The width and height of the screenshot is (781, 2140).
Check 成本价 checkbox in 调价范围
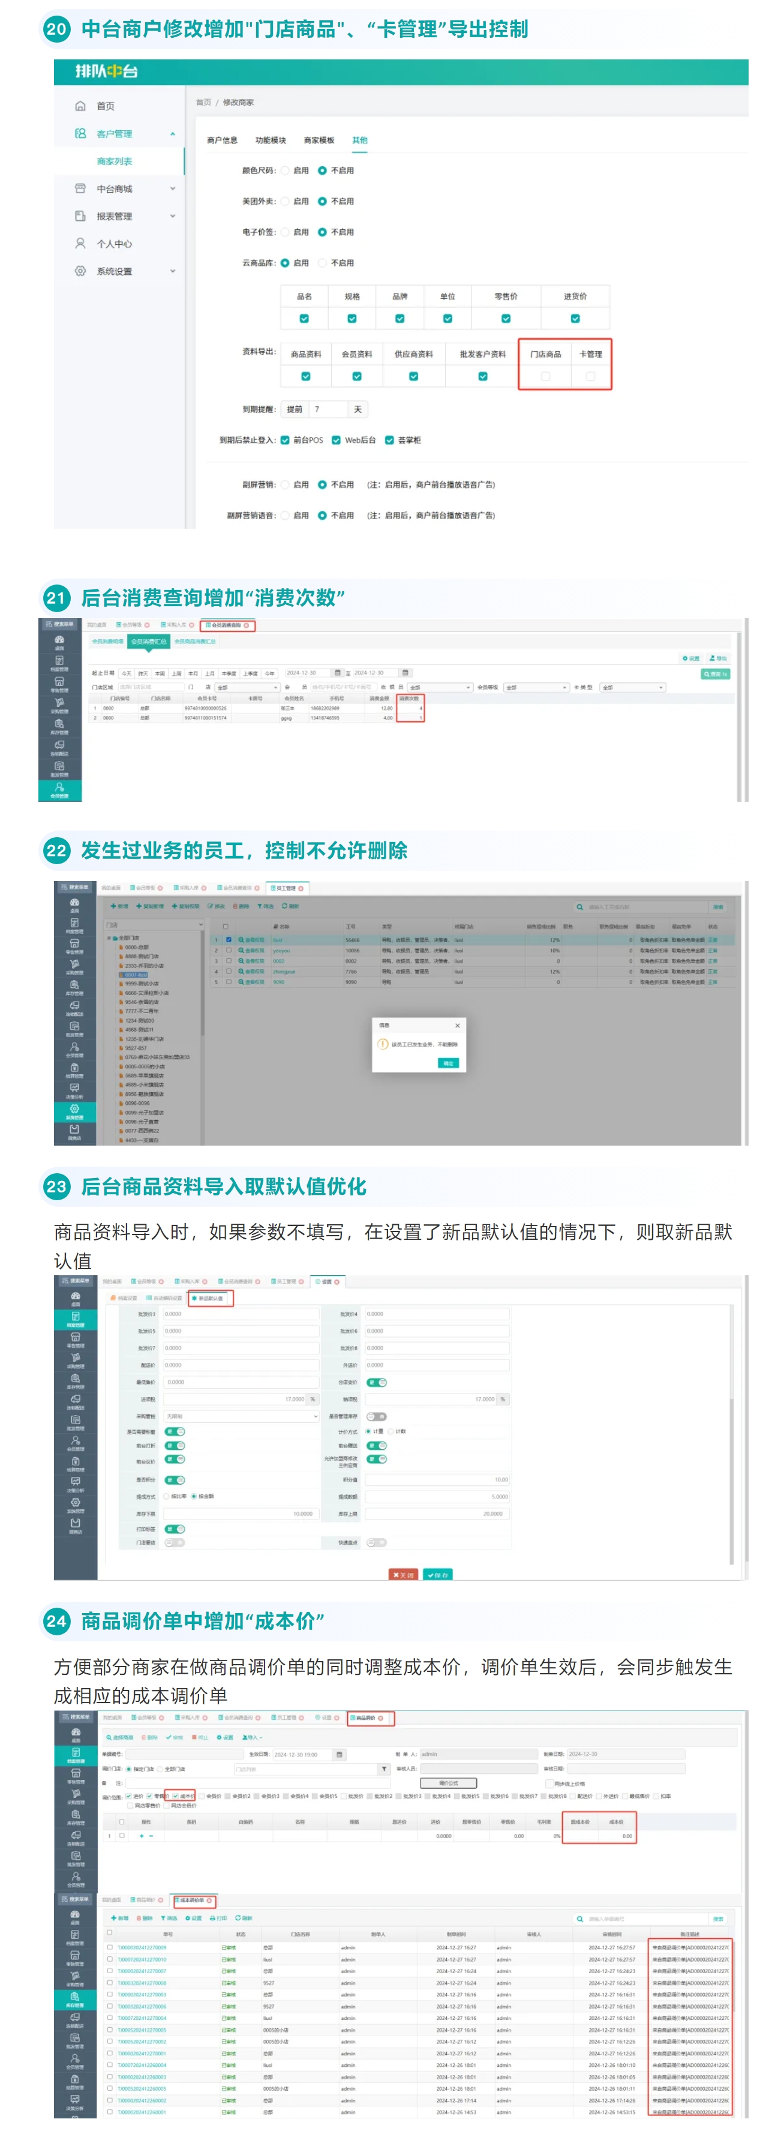pos(175,1796)
